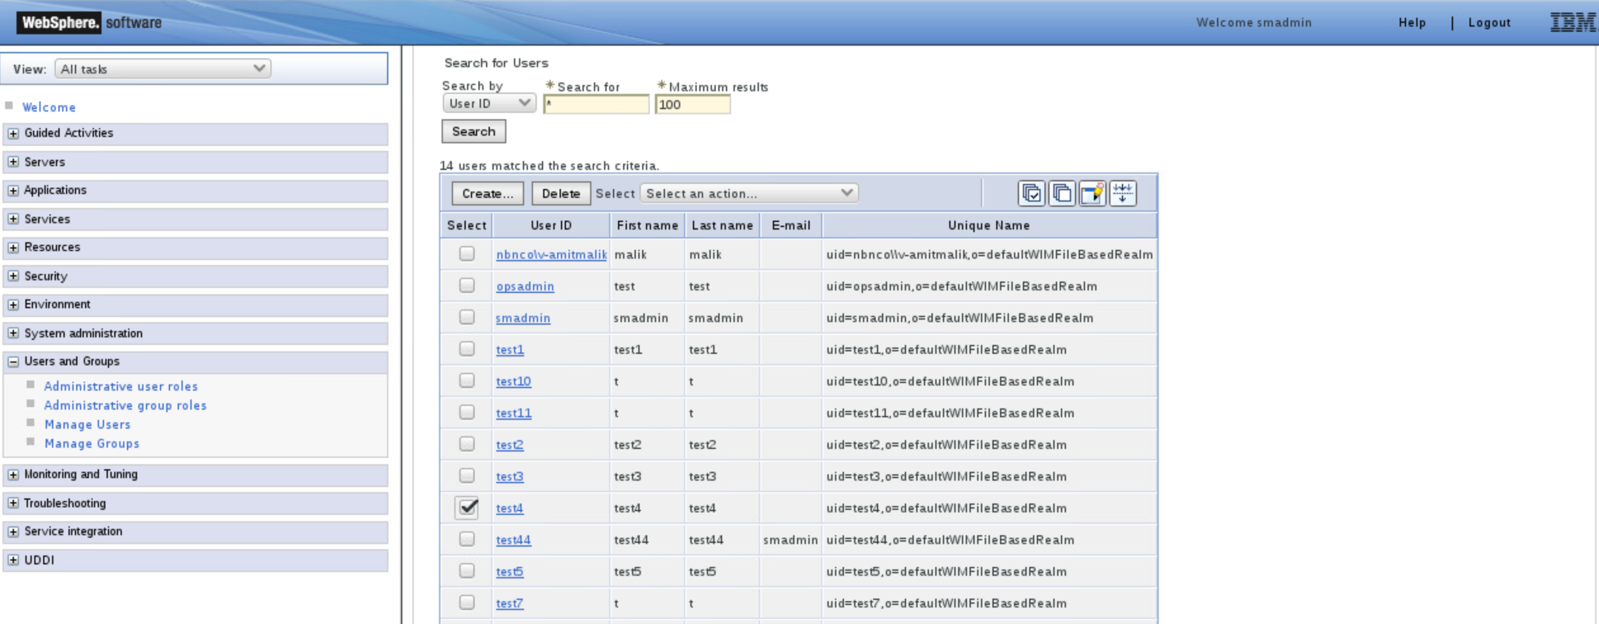
Task: Expand the Security section
Action: coord(13,276)
